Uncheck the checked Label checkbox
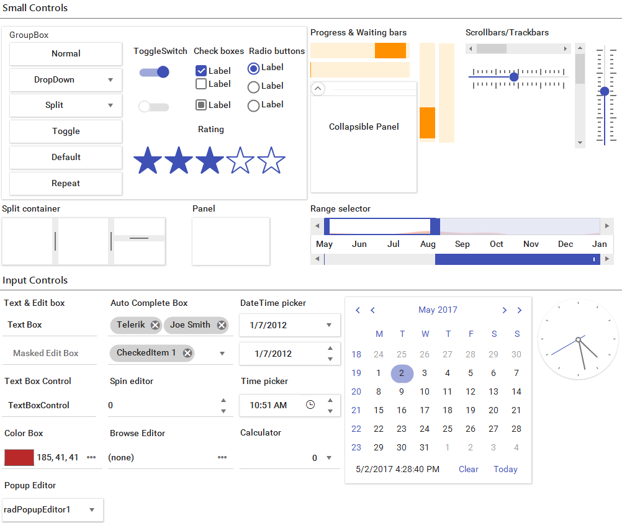The height and width of the screenshot is (523, 622). click(201, 71)
